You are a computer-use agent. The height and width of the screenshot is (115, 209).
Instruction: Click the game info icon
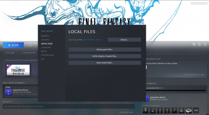coord(199,44)
